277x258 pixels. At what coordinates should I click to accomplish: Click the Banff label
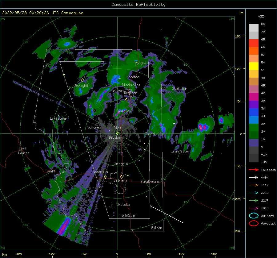51,171
